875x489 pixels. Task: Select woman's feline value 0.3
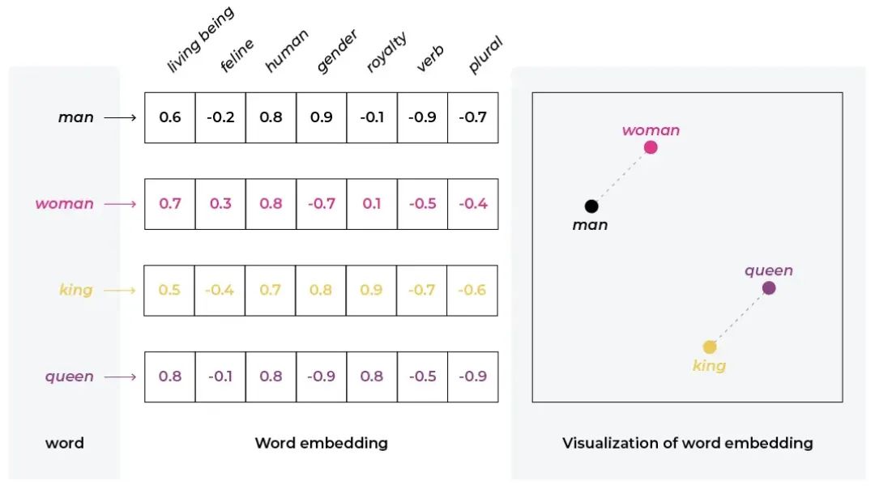click(220, 204)
